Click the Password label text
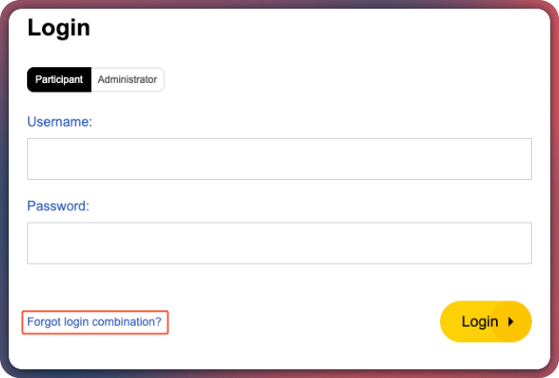 [59, 207]
